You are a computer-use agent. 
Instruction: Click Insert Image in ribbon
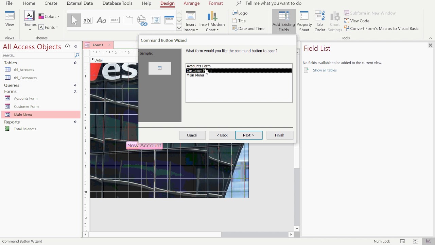click(x=191, y=21)
